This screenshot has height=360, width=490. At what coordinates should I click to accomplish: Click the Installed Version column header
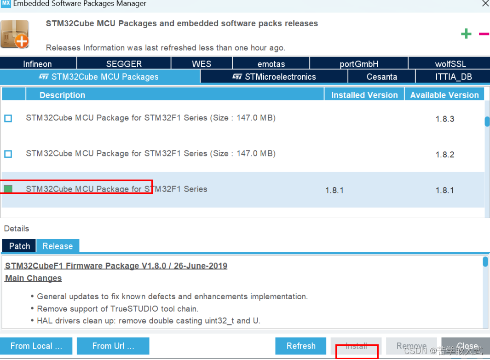pyautogui.click(x=364, y=95)
